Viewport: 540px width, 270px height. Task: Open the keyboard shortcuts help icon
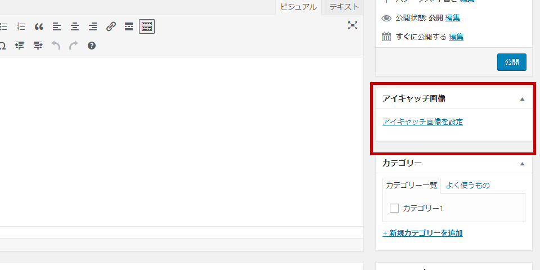[x=92, y=46]
